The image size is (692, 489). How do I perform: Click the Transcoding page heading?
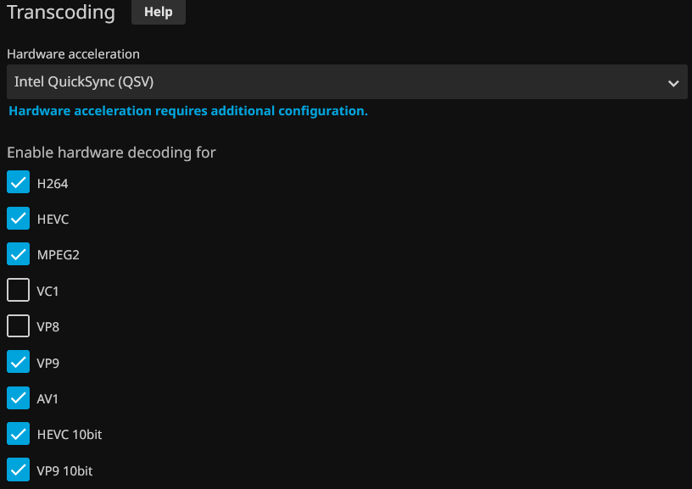60,13
